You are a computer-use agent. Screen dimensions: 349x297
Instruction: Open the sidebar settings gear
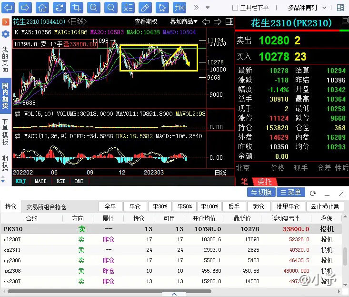(6, 34)
